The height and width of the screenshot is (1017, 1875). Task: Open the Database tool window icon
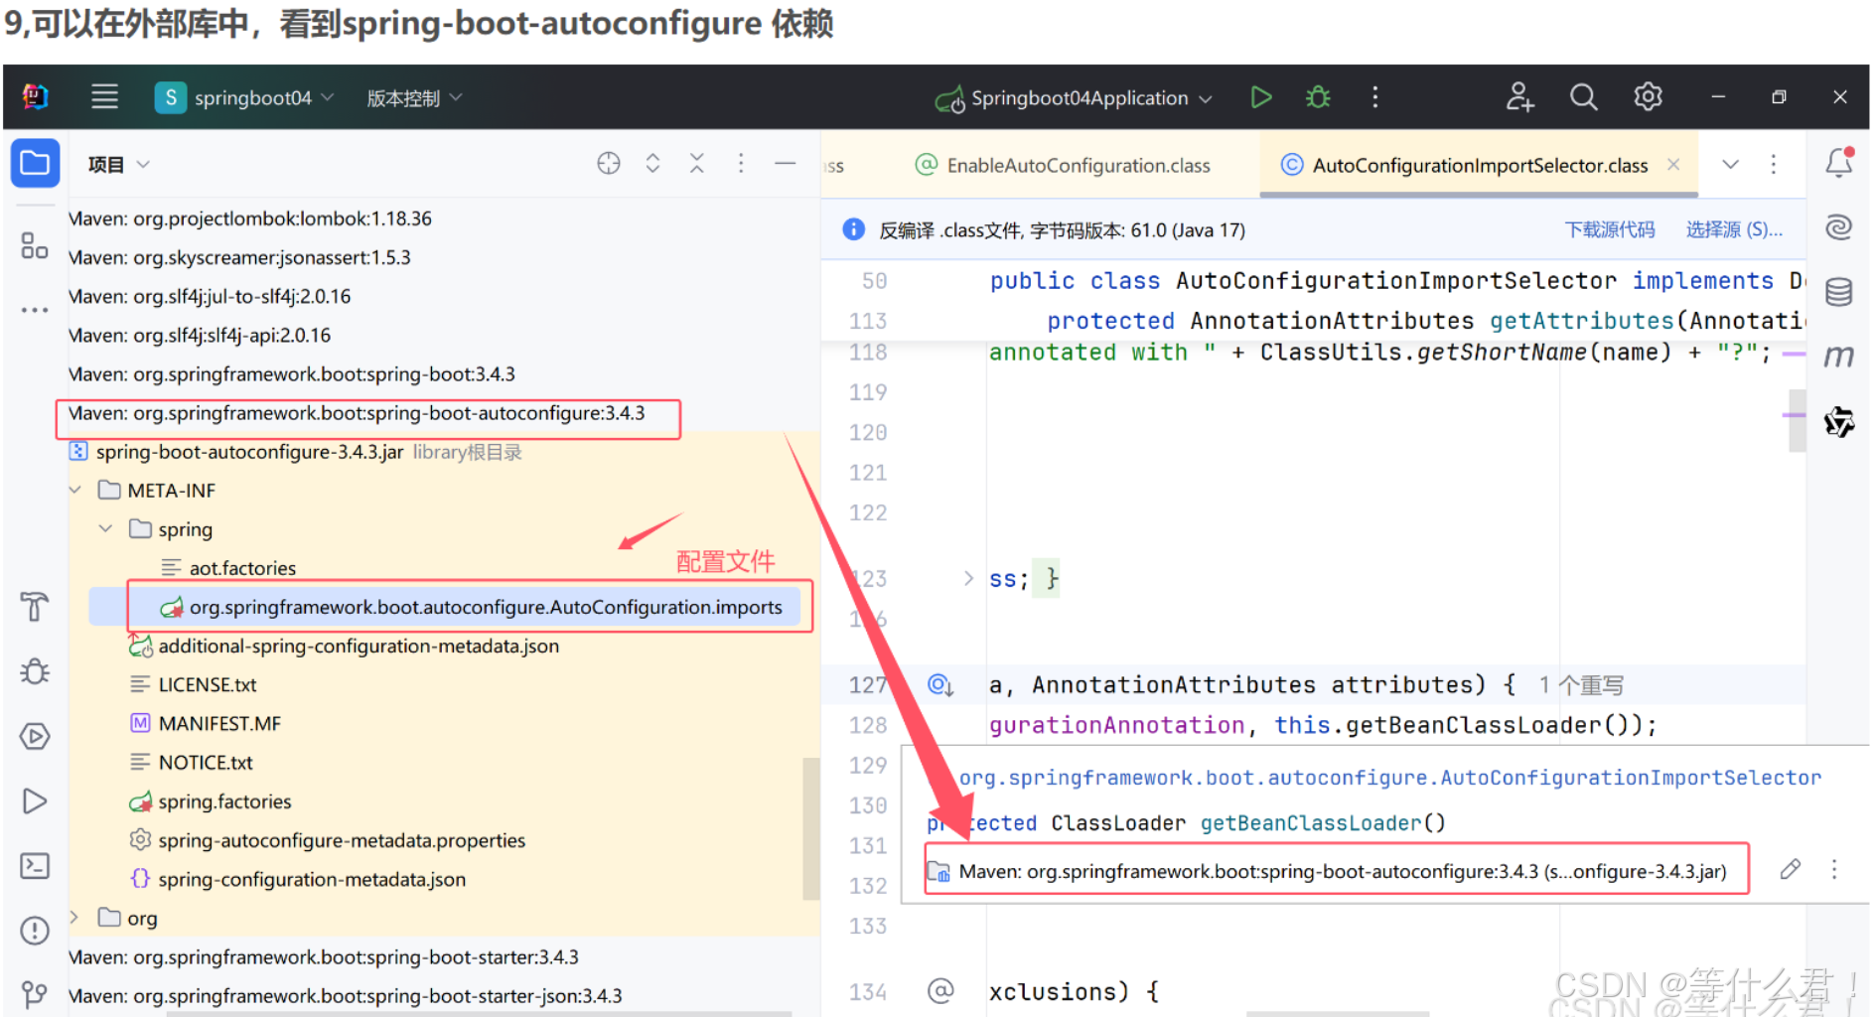click(x=1839, y=292)
